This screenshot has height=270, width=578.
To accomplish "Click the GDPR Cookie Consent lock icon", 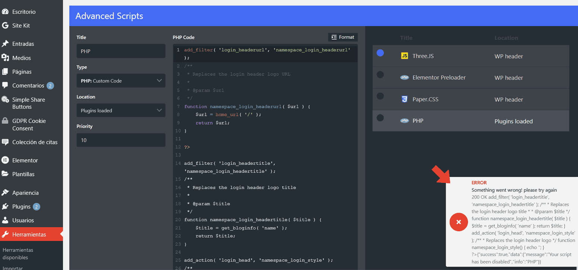I will click(x=5, y=121).
